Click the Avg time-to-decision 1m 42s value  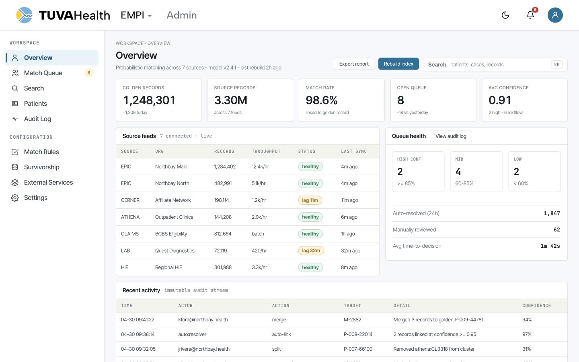point(550,246)
